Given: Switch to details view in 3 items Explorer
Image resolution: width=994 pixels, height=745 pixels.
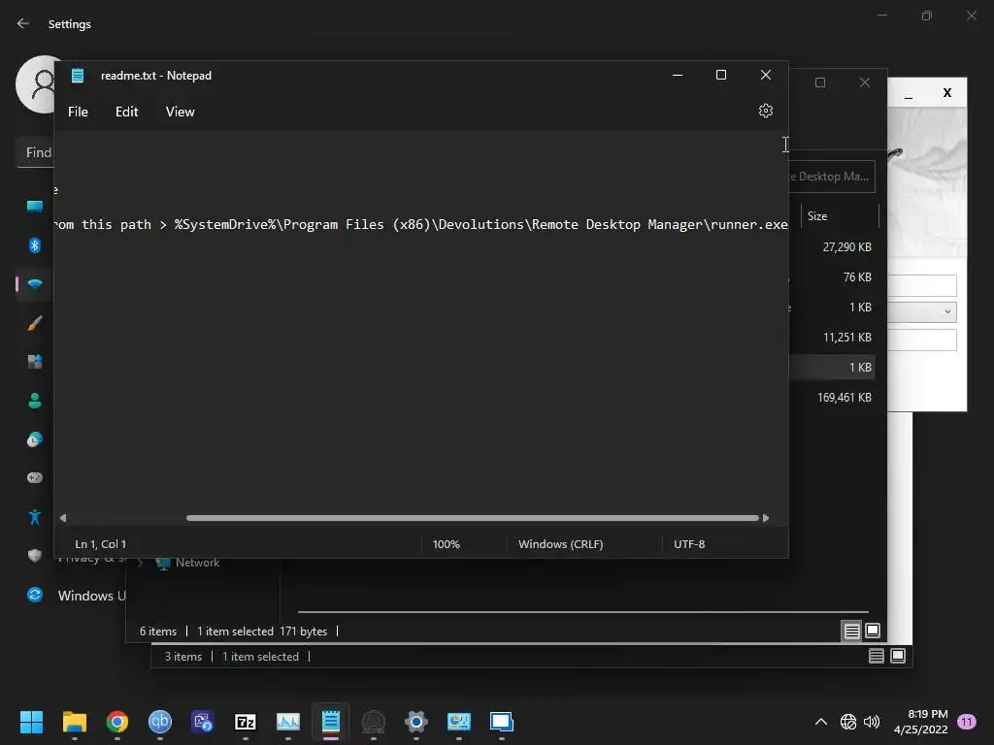Looking at the screenshot, I should tap(877, 656).
